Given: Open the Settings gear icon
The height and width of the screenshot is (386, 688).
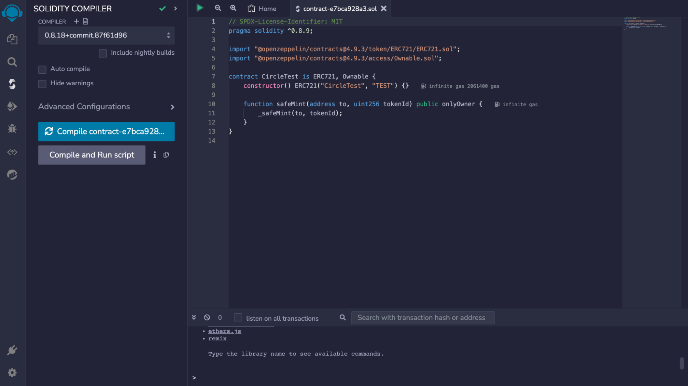Looking at the screenshot, I should (12, 373).
